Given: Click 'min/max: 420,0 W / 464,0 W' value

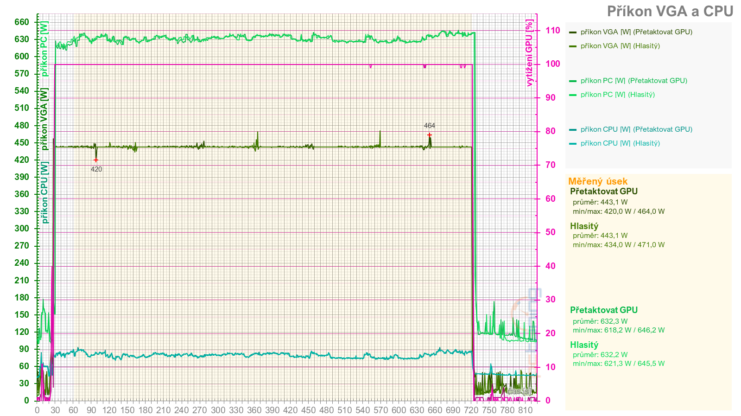Looking at the screenshot, I should point(619,211).
